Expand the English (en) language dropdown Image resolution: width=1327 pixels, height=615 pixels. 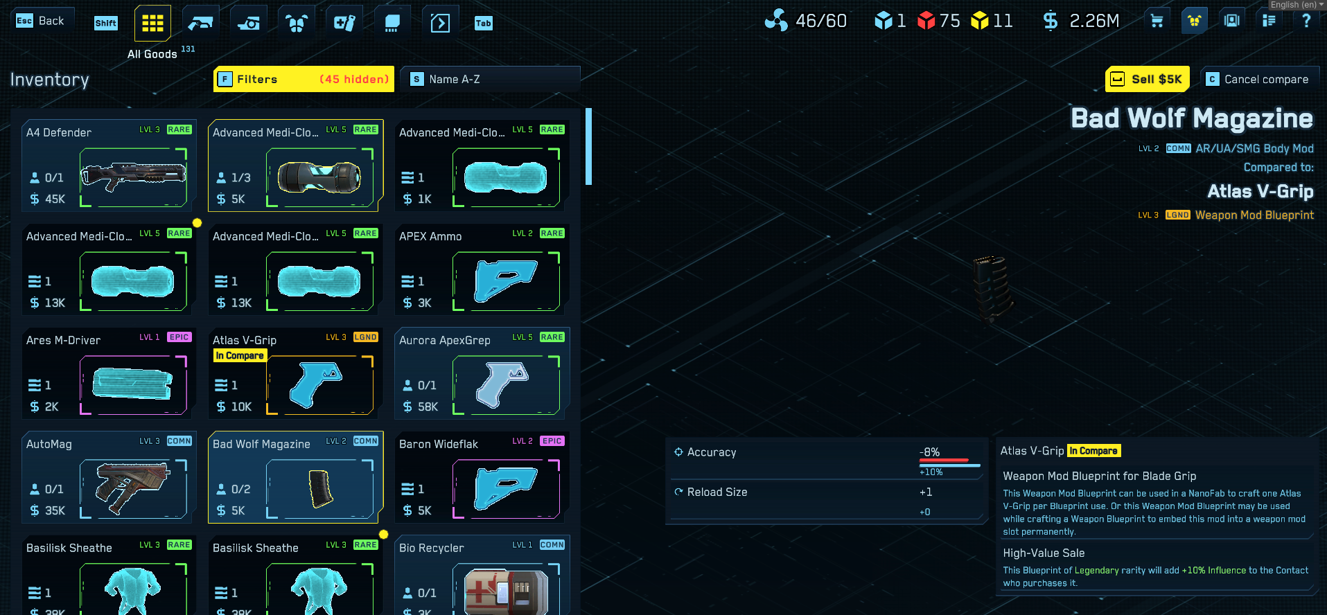(x=1297, y=5)
